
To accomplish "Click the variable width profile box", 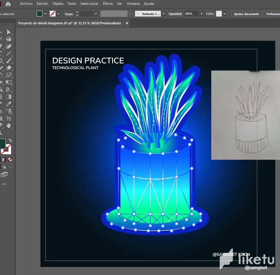I will pos(114,14).
